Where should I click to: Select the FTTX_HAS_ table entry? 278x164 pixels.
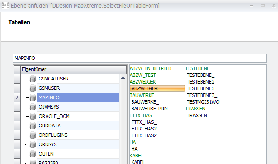coord(144,122)
